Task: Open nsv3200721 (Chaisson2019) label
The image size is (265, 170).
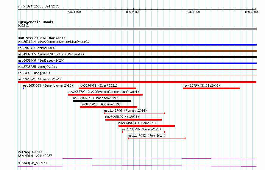Action: coord(95,98)
